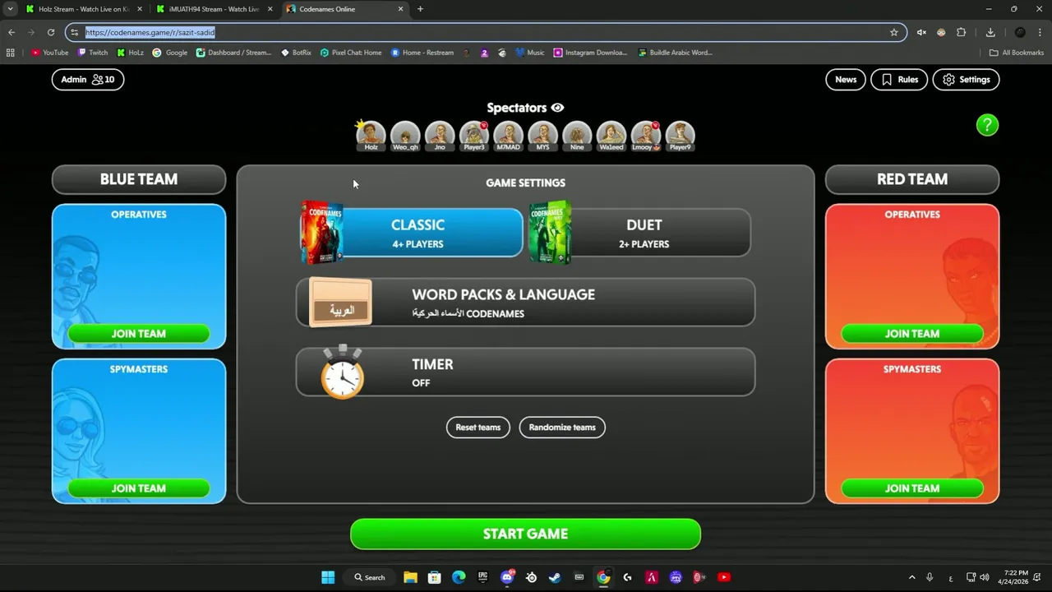
Task: Reload the current page
Action: pyautogui.click(x=51, y=32)
